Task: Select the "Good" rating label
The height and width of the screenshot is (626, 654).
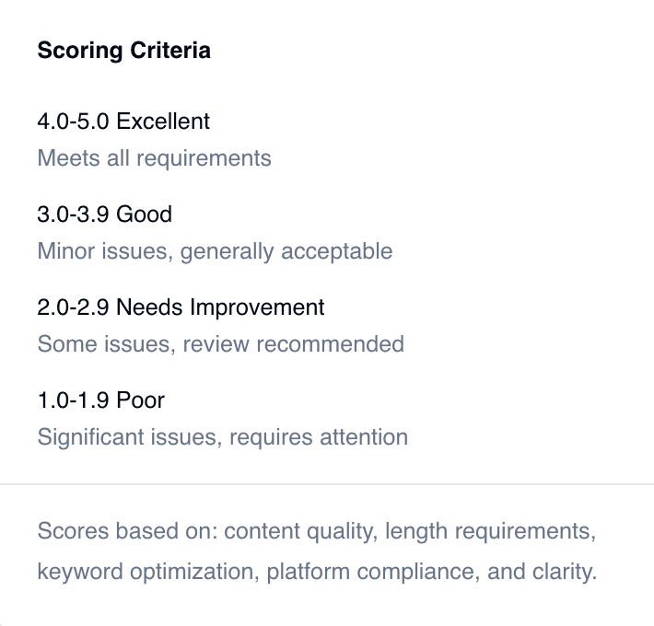Action: pyautogui.click(x=144, y=214)
